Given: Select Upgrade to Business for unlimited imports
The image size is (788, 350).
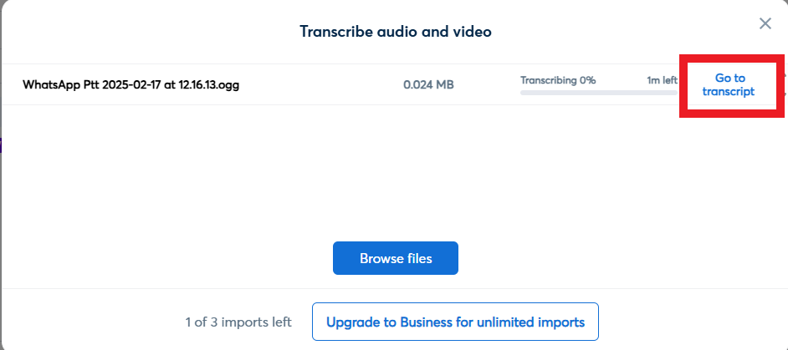Looking at the screenshot, I should [455, 322].
